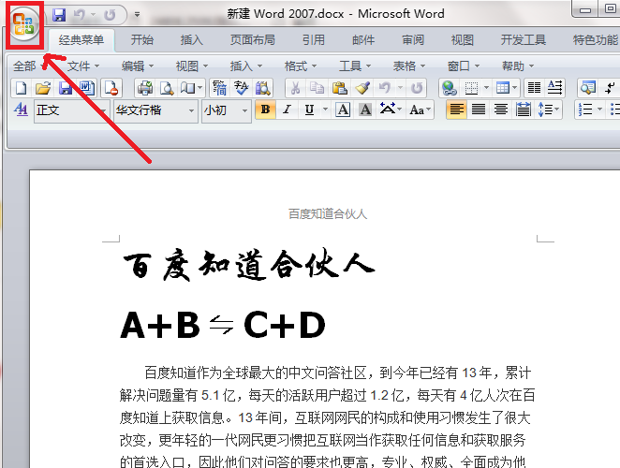Screen dimensions: 620x468
Task: Select the Format Painter brush
Action: pyautogui.click(x=362, y=88)
